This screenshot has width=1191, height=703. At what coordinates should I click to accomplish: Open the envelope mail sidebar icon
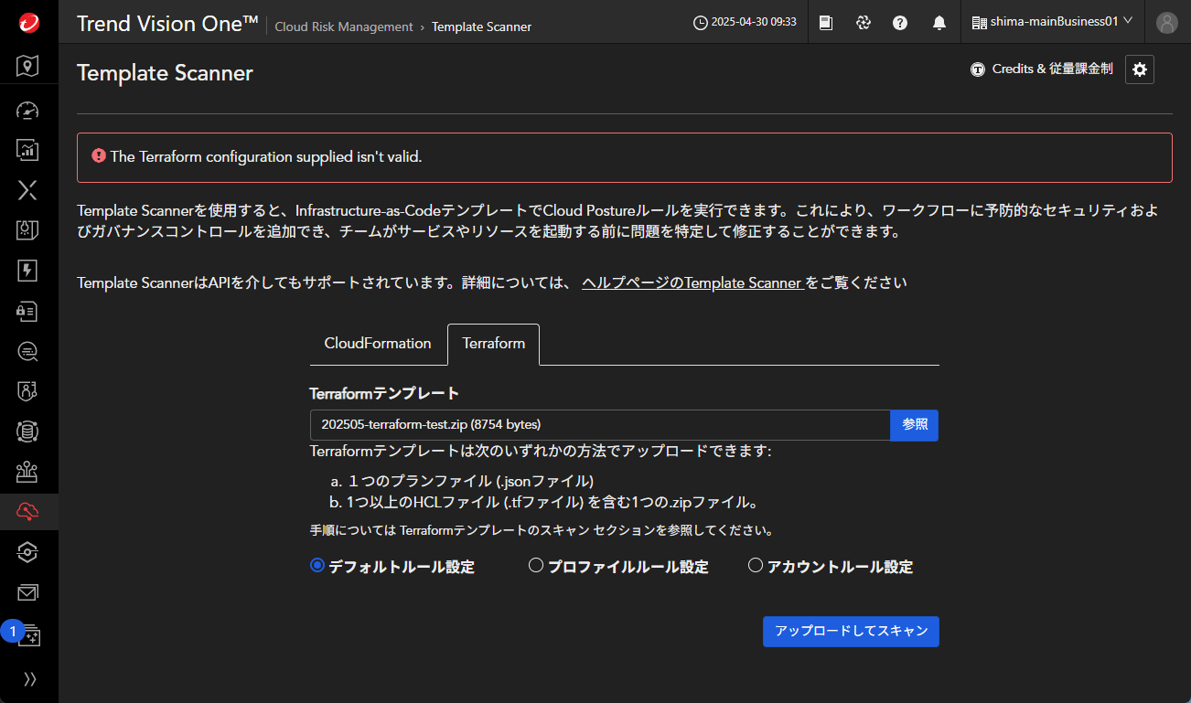(28, 592)
